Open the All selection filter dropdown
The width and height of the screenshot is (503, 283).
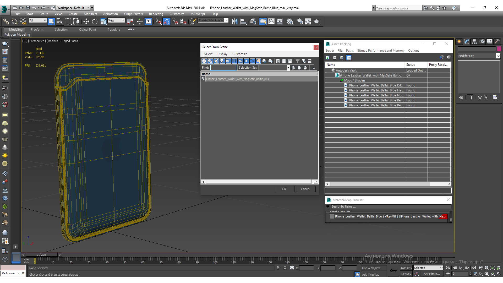[x=38, y=20]
